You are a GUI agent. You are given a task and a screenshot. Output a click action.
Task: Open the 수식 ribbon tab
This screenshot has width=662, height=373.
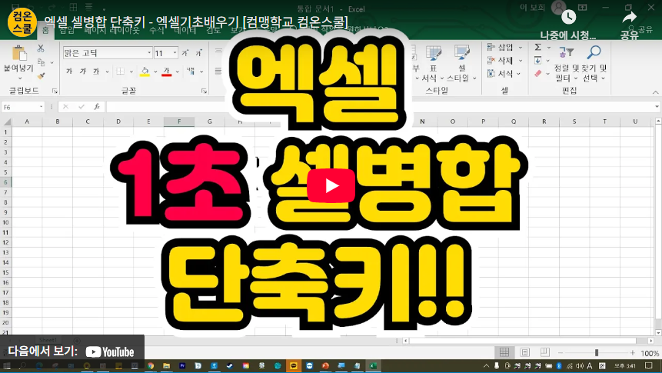[x=156, y=31]
